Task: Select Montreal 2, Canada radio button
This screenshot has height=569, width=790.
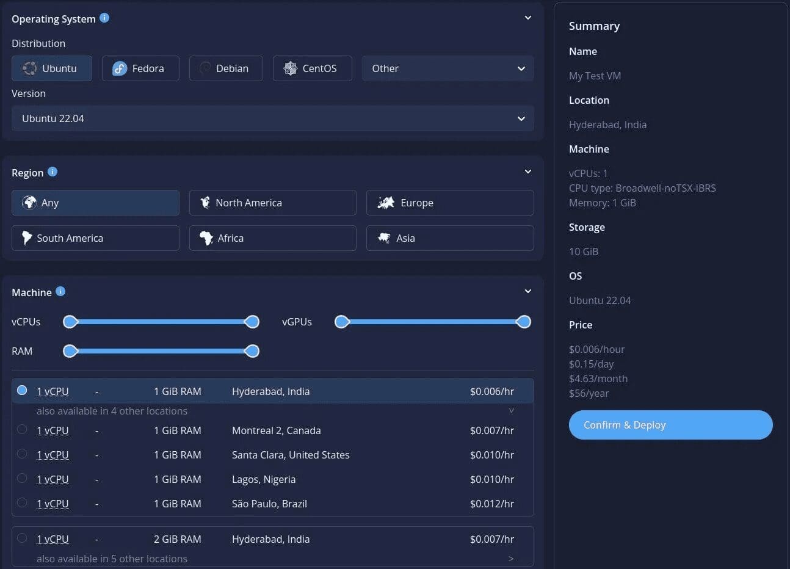Action: point(22,430)
